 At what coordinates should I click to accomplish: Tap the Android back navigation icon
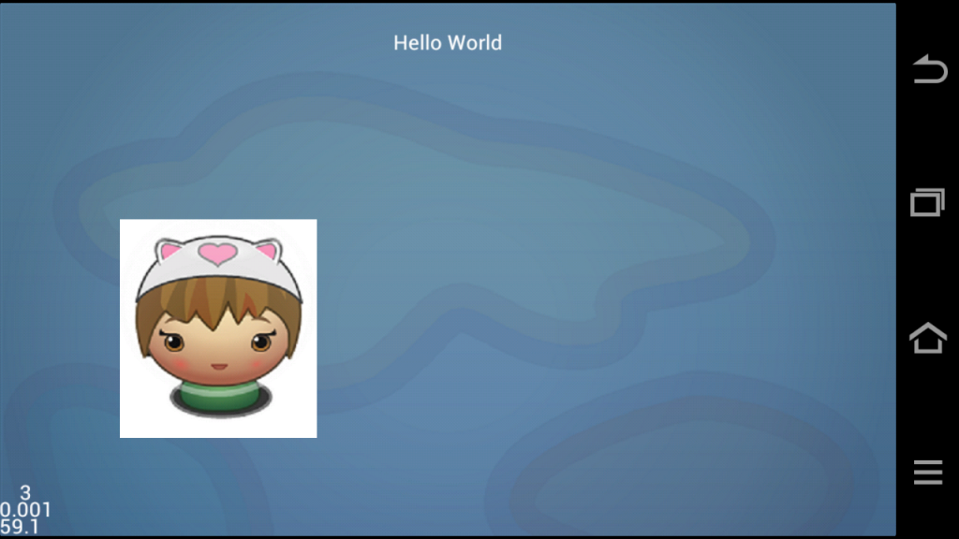point(930,68)
